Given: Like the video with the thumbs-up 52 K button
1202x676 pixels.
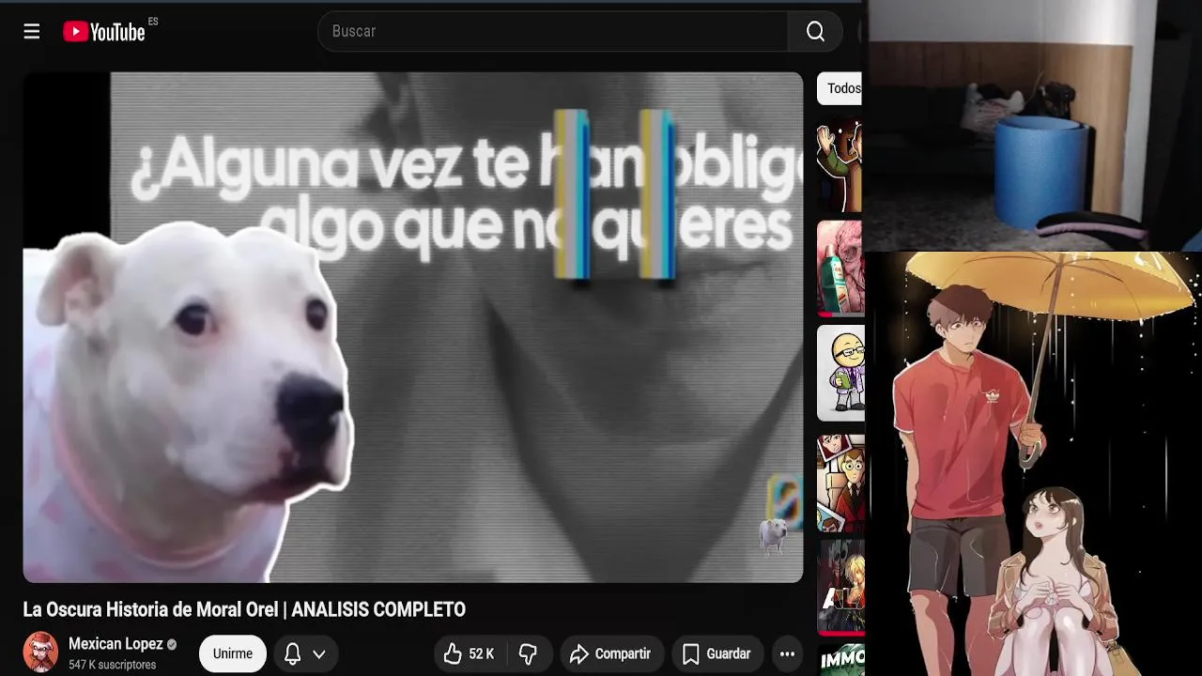Looking at the screenshot, I should (470, 653).
